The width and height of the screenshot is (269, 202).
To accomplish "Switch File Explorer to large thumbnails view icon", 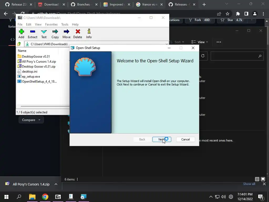I will tap(263, 179).
